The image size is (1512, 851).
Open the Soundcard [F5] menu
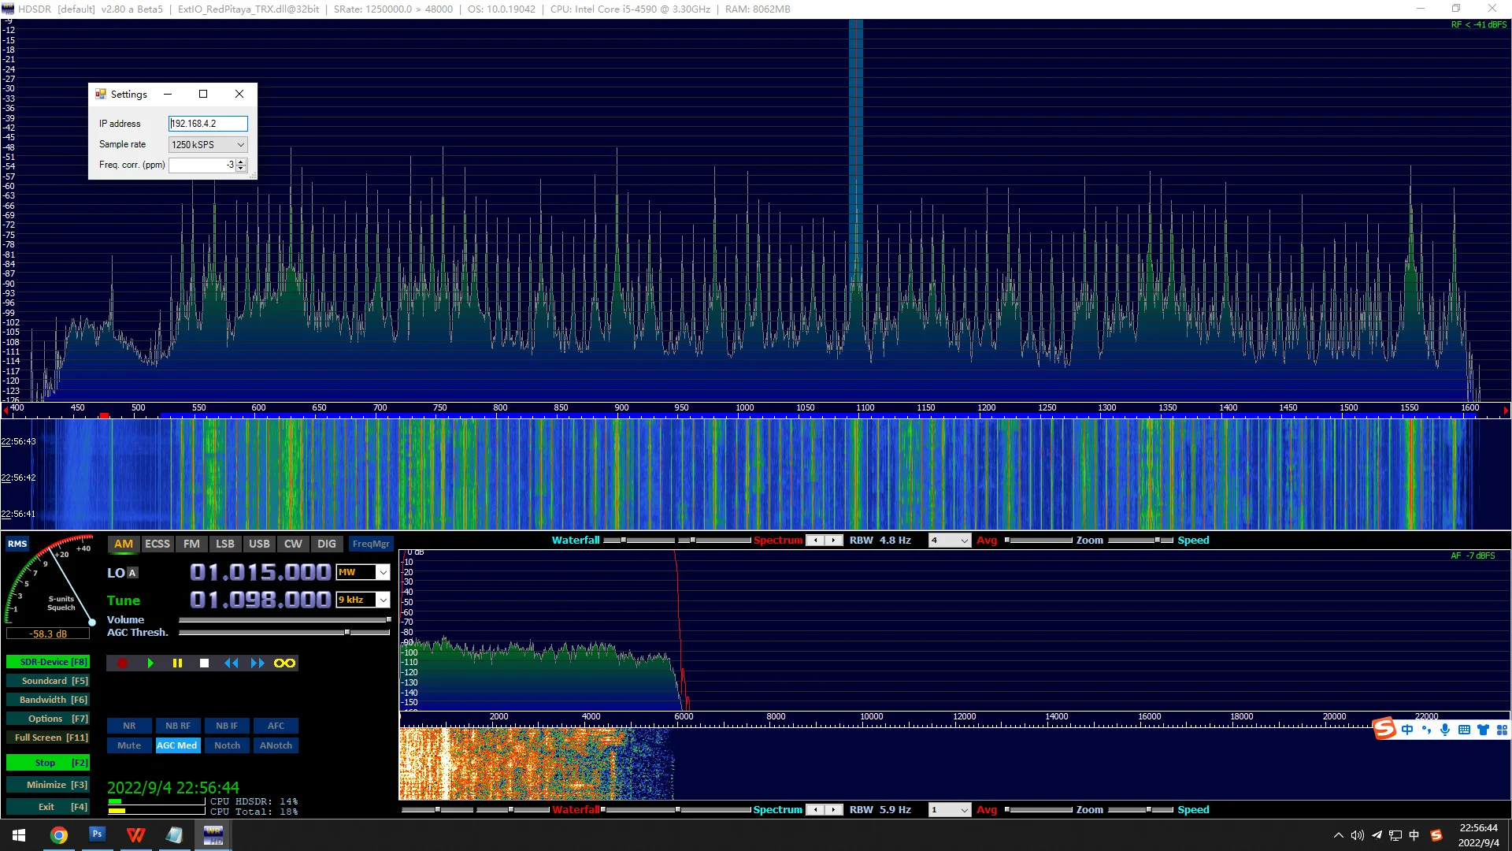(47, 681)
